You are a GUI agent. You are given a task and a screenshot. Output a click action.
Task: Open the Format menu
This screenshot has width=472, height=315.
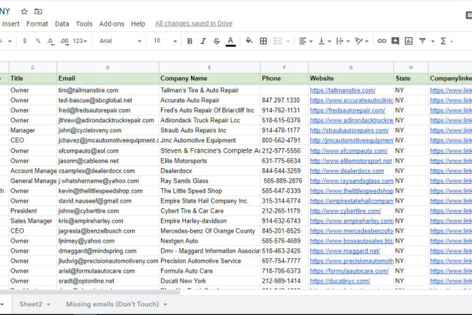37,24
